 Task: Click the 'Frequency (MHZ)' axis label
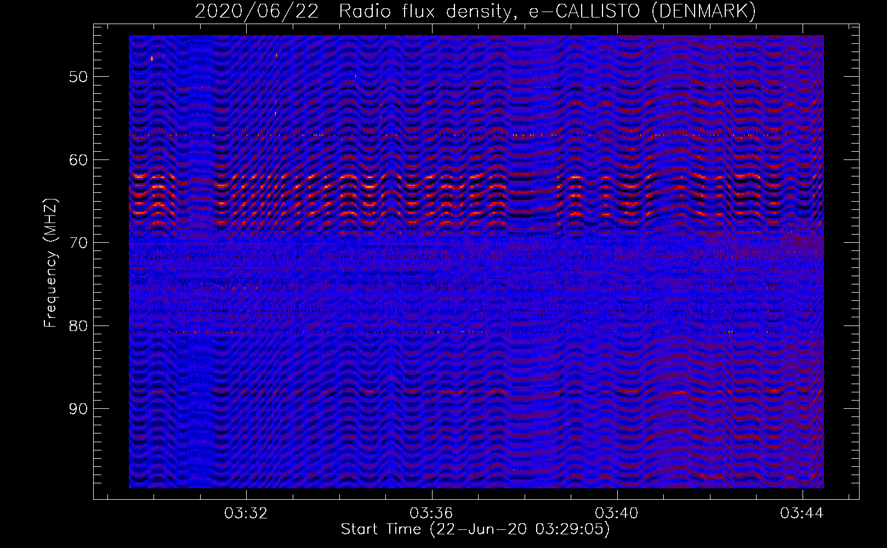point(50,263)
